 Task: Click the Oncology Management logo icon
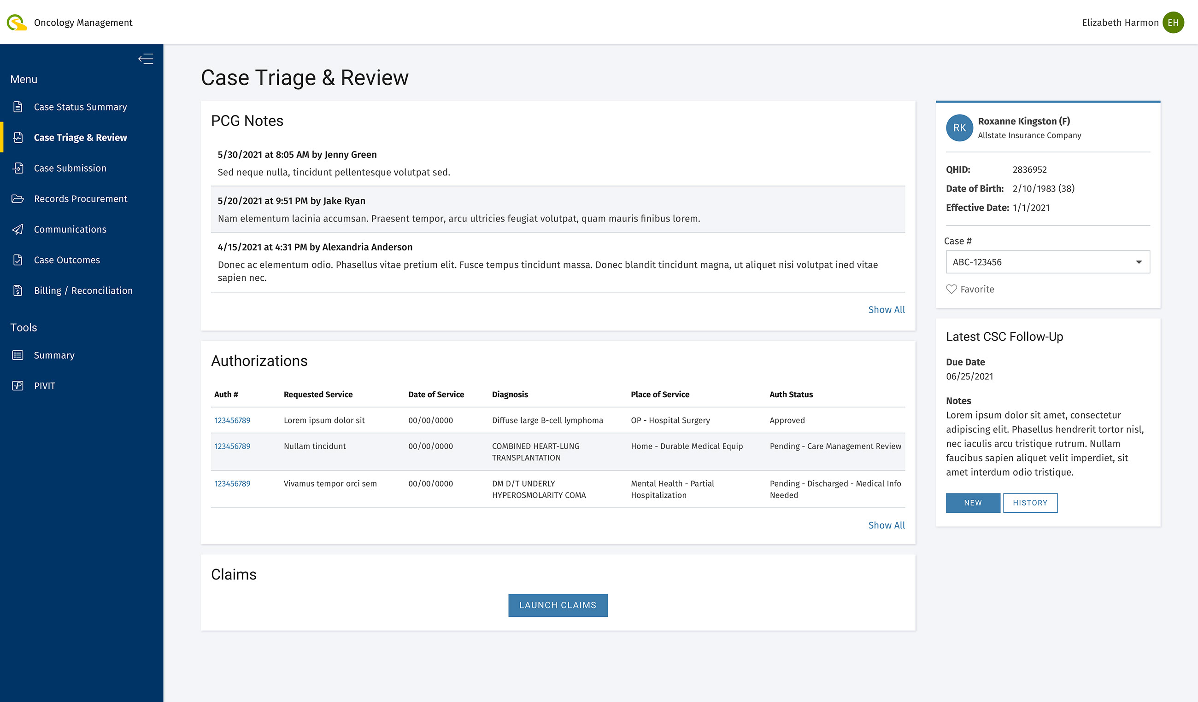[17, 22]
